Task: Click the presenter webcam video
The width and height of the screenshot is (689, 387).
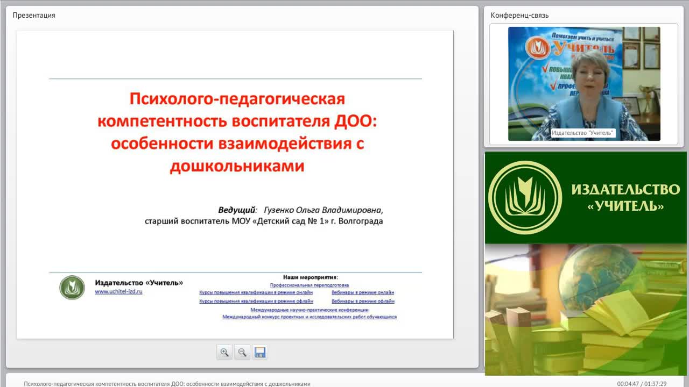Action: coord(584,84)
